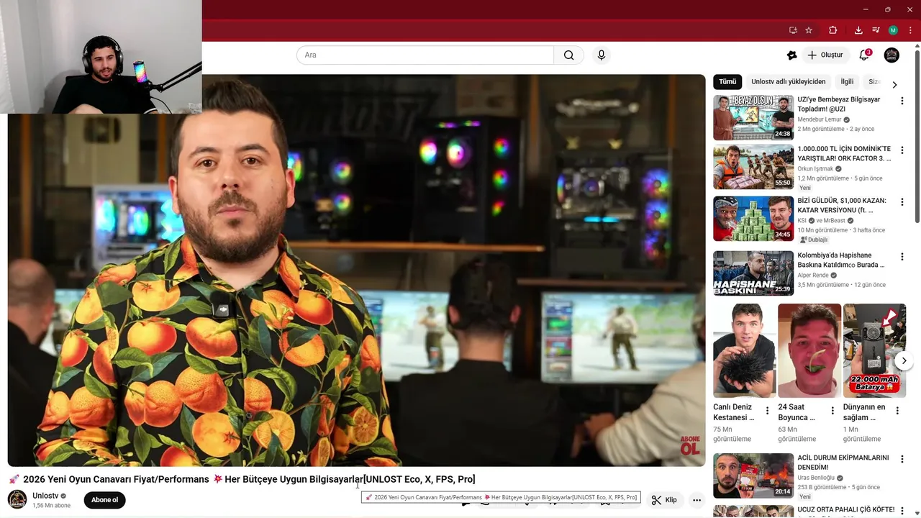Image resolution: width=921 pixels, height=518 pixels.
Task: Open the 22.000 mAh Batarya short thumbnail
Action: tap(874, 350)
